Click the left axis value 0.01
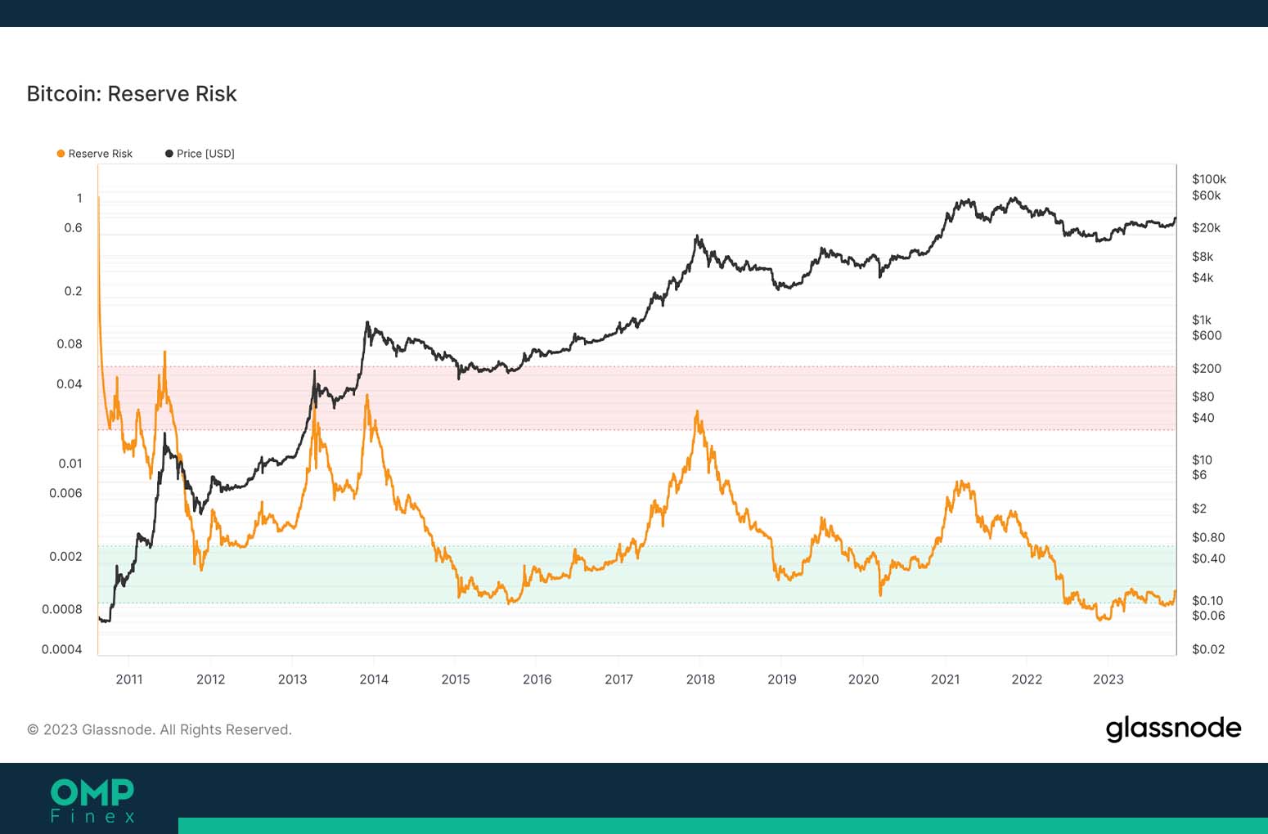Screen dimensions: 1268x834 tap(70, 464)
